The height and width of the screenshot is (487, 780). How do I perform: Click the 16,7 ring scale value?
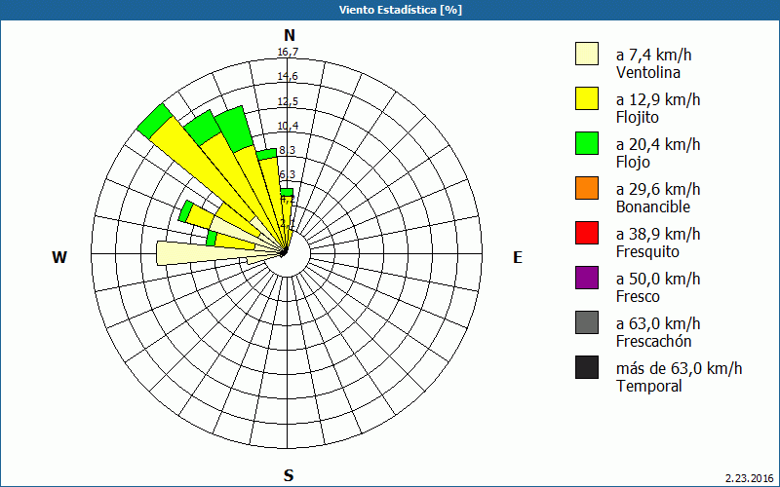pos(288,53)
